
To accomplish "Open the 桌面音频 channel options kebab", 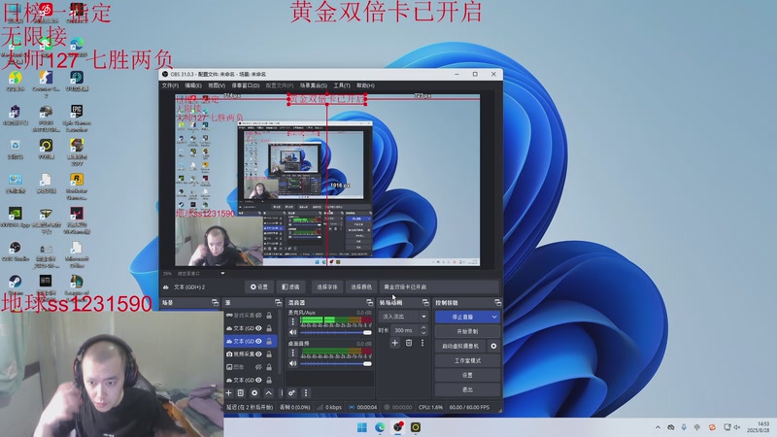I will click(x=292, y=353).
